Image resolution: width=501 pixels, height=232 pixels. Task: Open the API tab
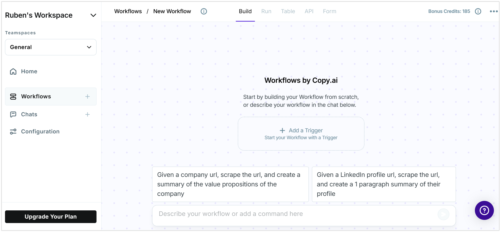point(309,11)
